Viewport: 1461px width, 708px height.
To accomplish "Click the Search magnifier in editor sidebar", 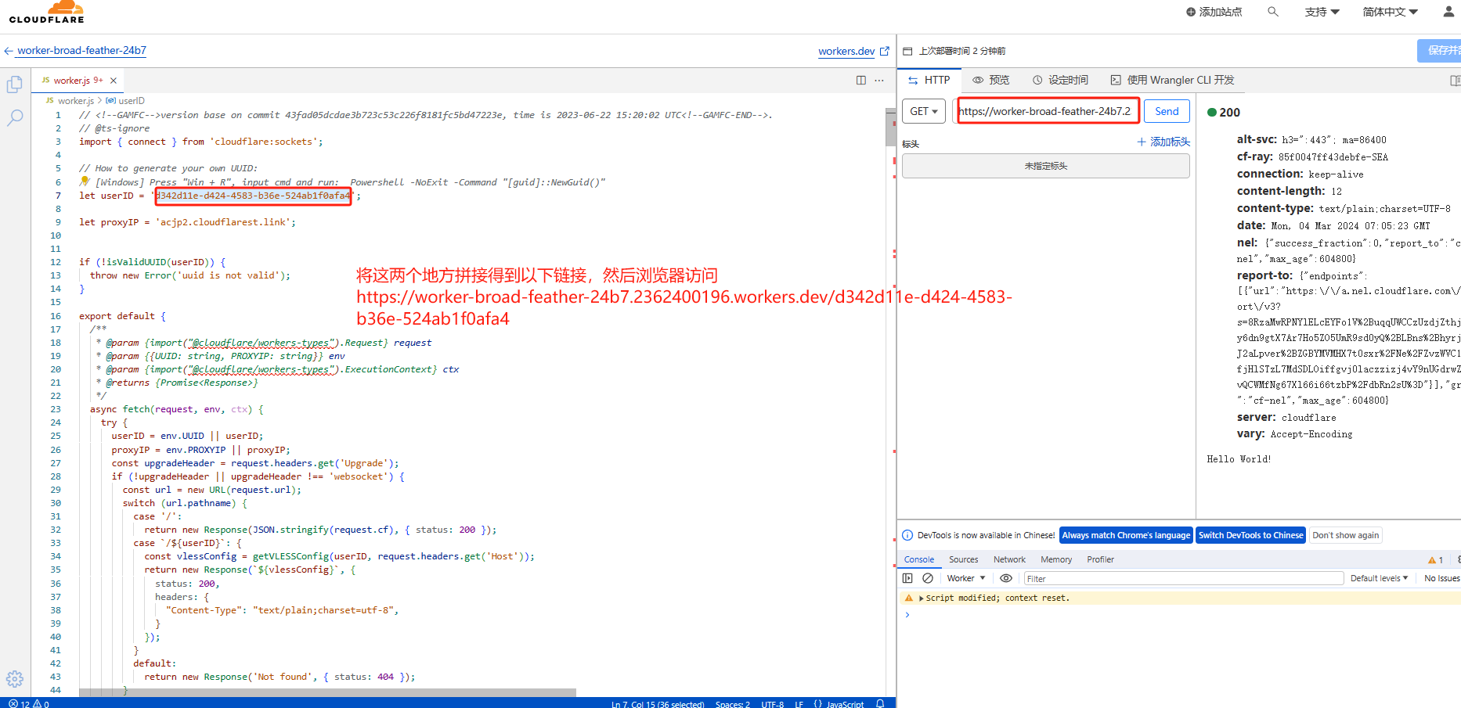I will [x=15, y=118].
